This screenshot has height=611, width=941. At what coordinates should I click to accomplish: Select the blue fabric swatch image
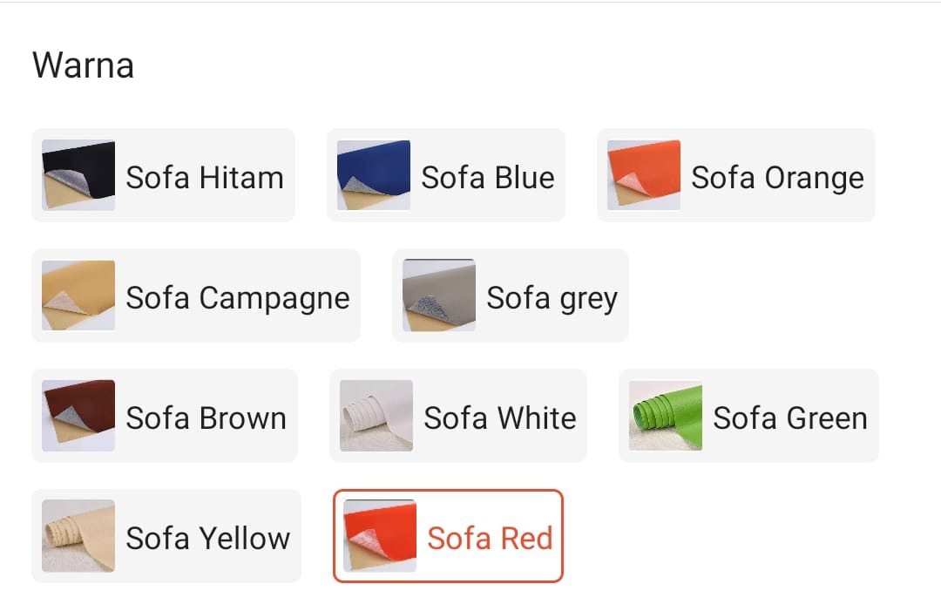374,175
